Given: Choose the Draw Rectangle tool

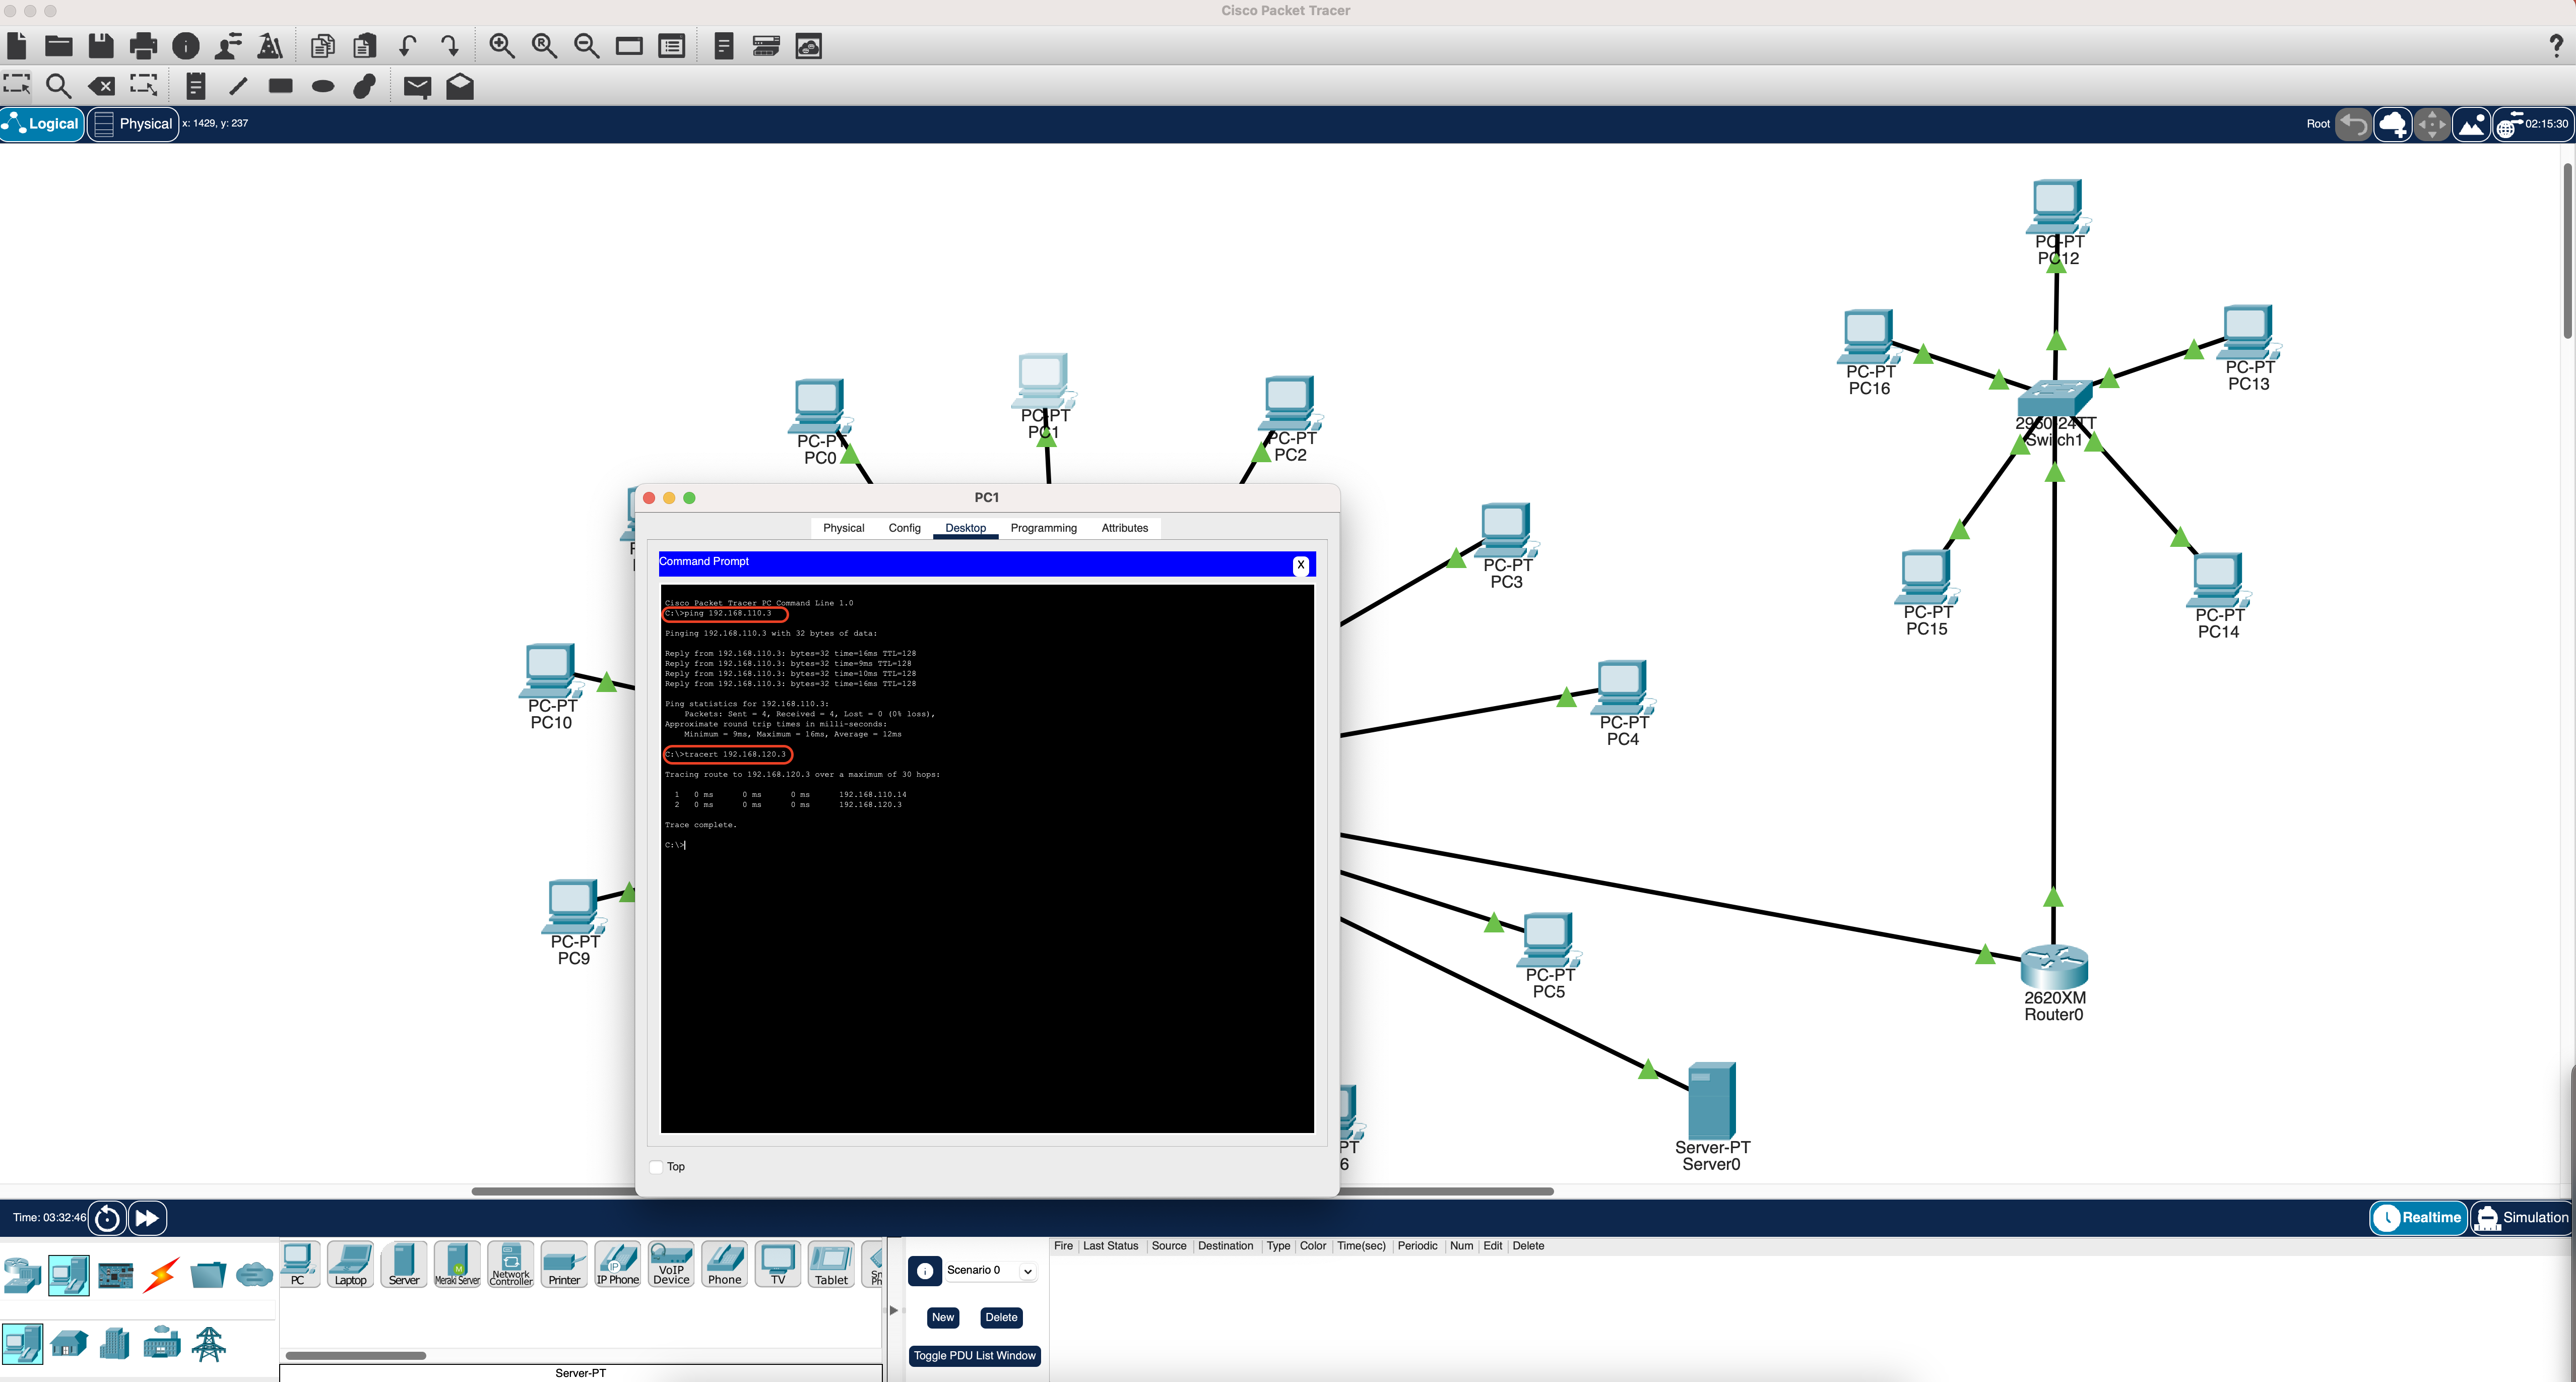Looking at the screenshot, I should (281, 86).
